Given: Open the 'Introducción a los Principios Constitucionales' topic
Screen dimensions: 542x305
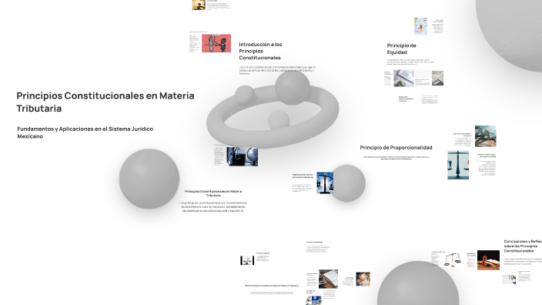Looking at the screenshot, I should 260,51.
